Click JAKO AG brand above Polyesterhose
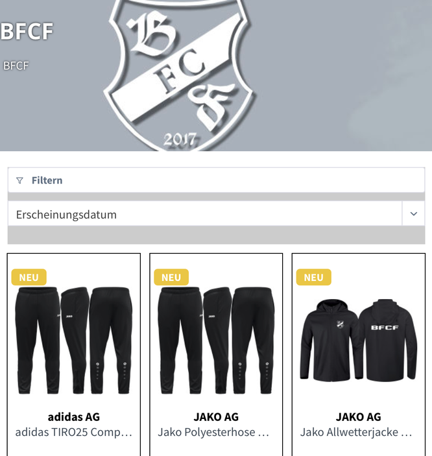This screenshot has height=456, width=432. [216, 417]
